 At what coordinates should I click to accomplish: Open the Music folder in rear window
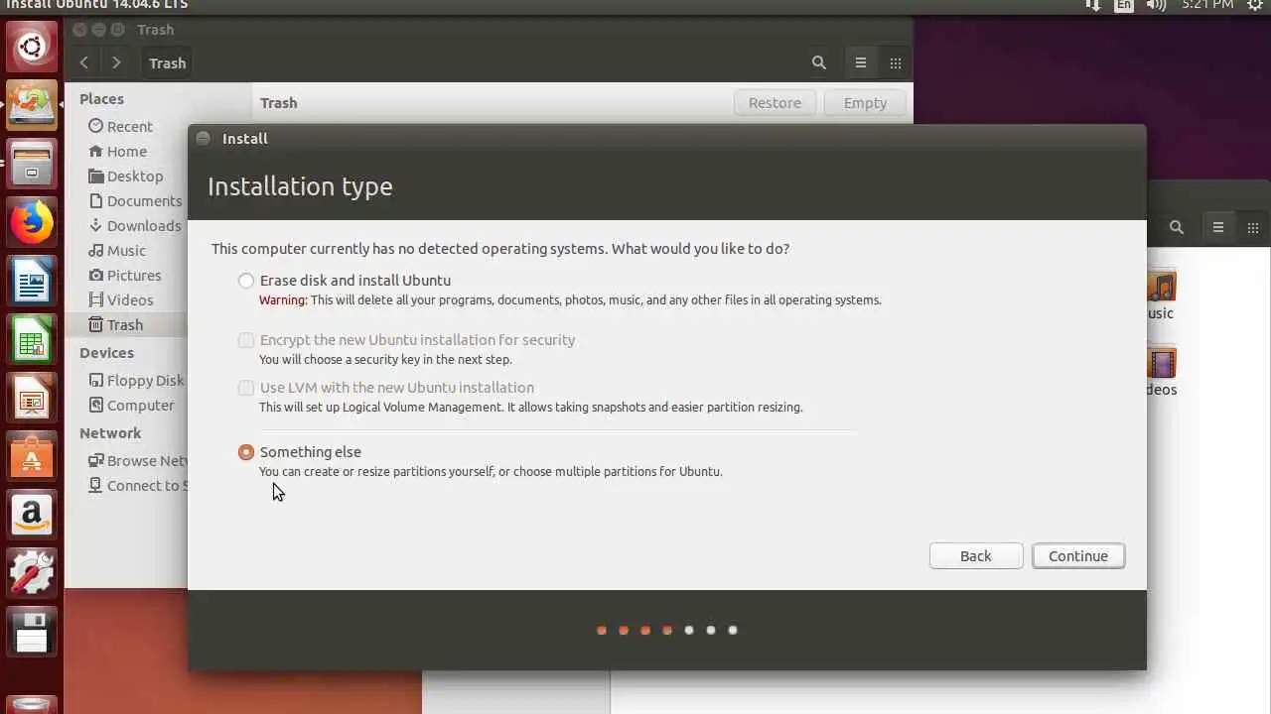coord(1161,295)
